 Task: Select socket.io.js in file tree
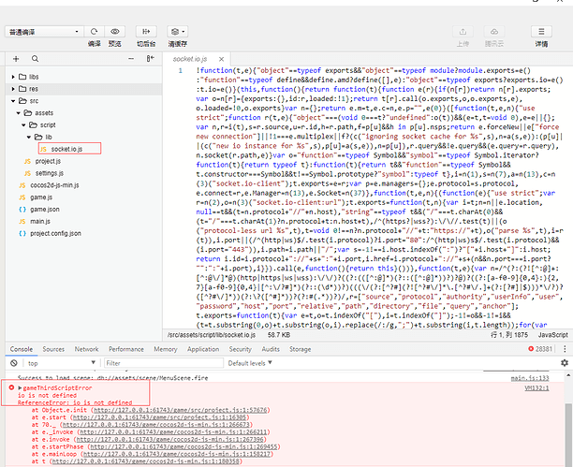(66, 149)
